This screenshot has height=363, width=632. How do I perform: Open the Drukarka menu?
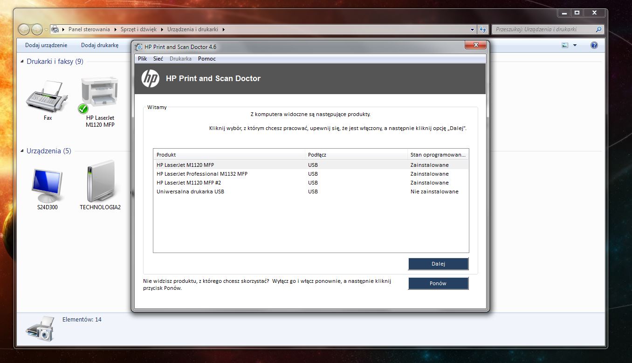(180, 59)
